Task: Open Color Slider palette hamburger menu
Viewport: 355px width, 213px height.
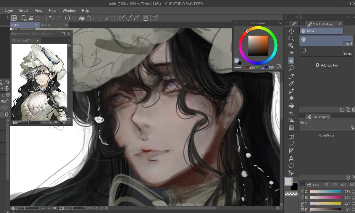Action: [x=302, y=184]
